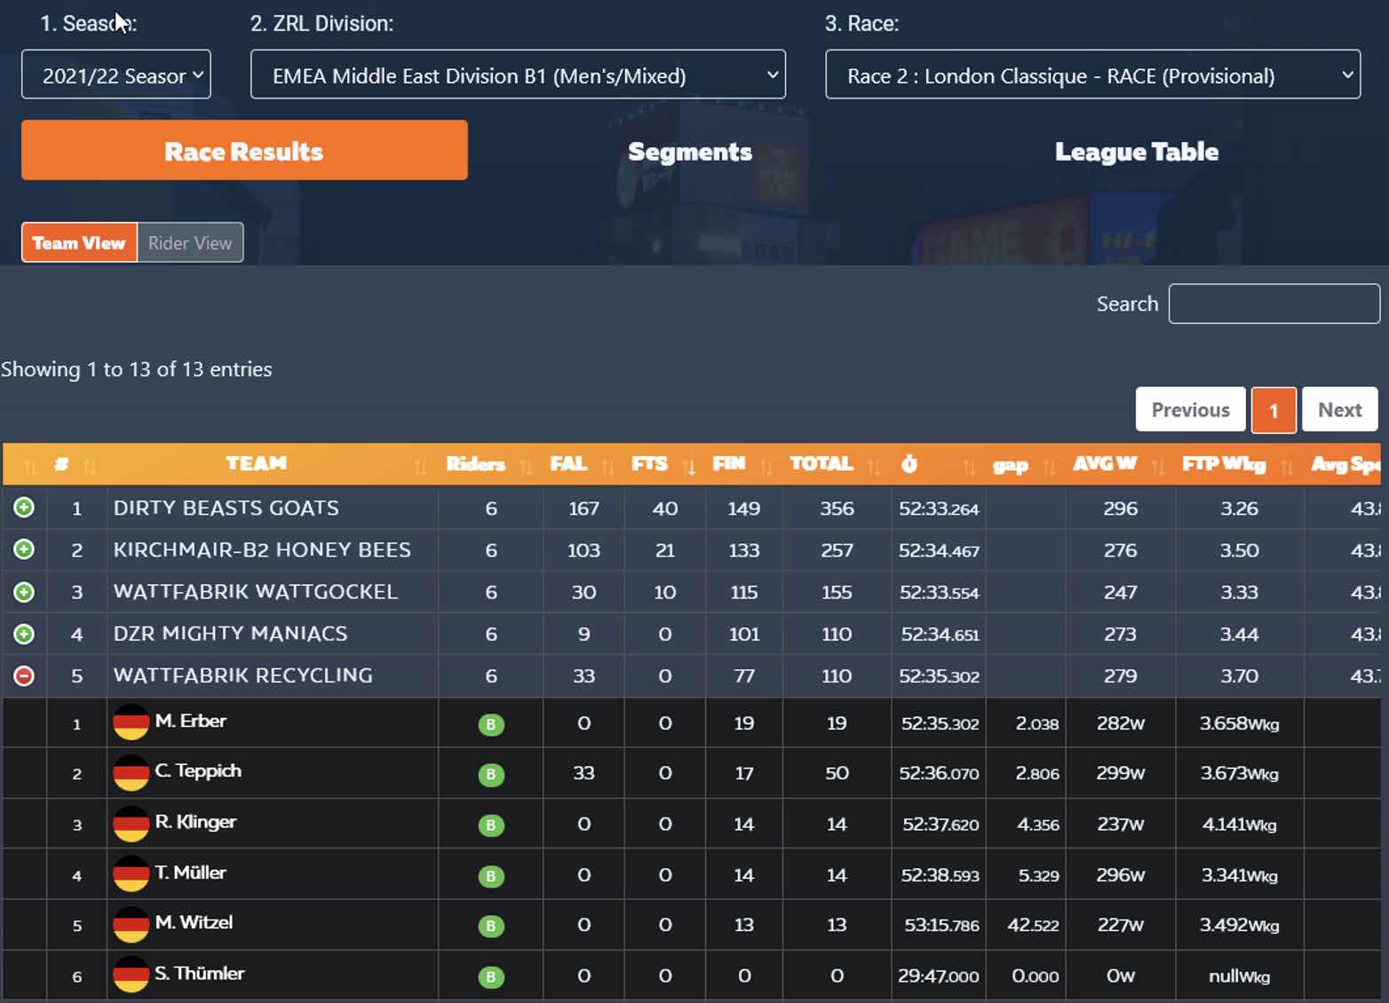The width and height of the screenshot is (1389, 1003).
Task: Switch to Rider View
Action: 190,243
